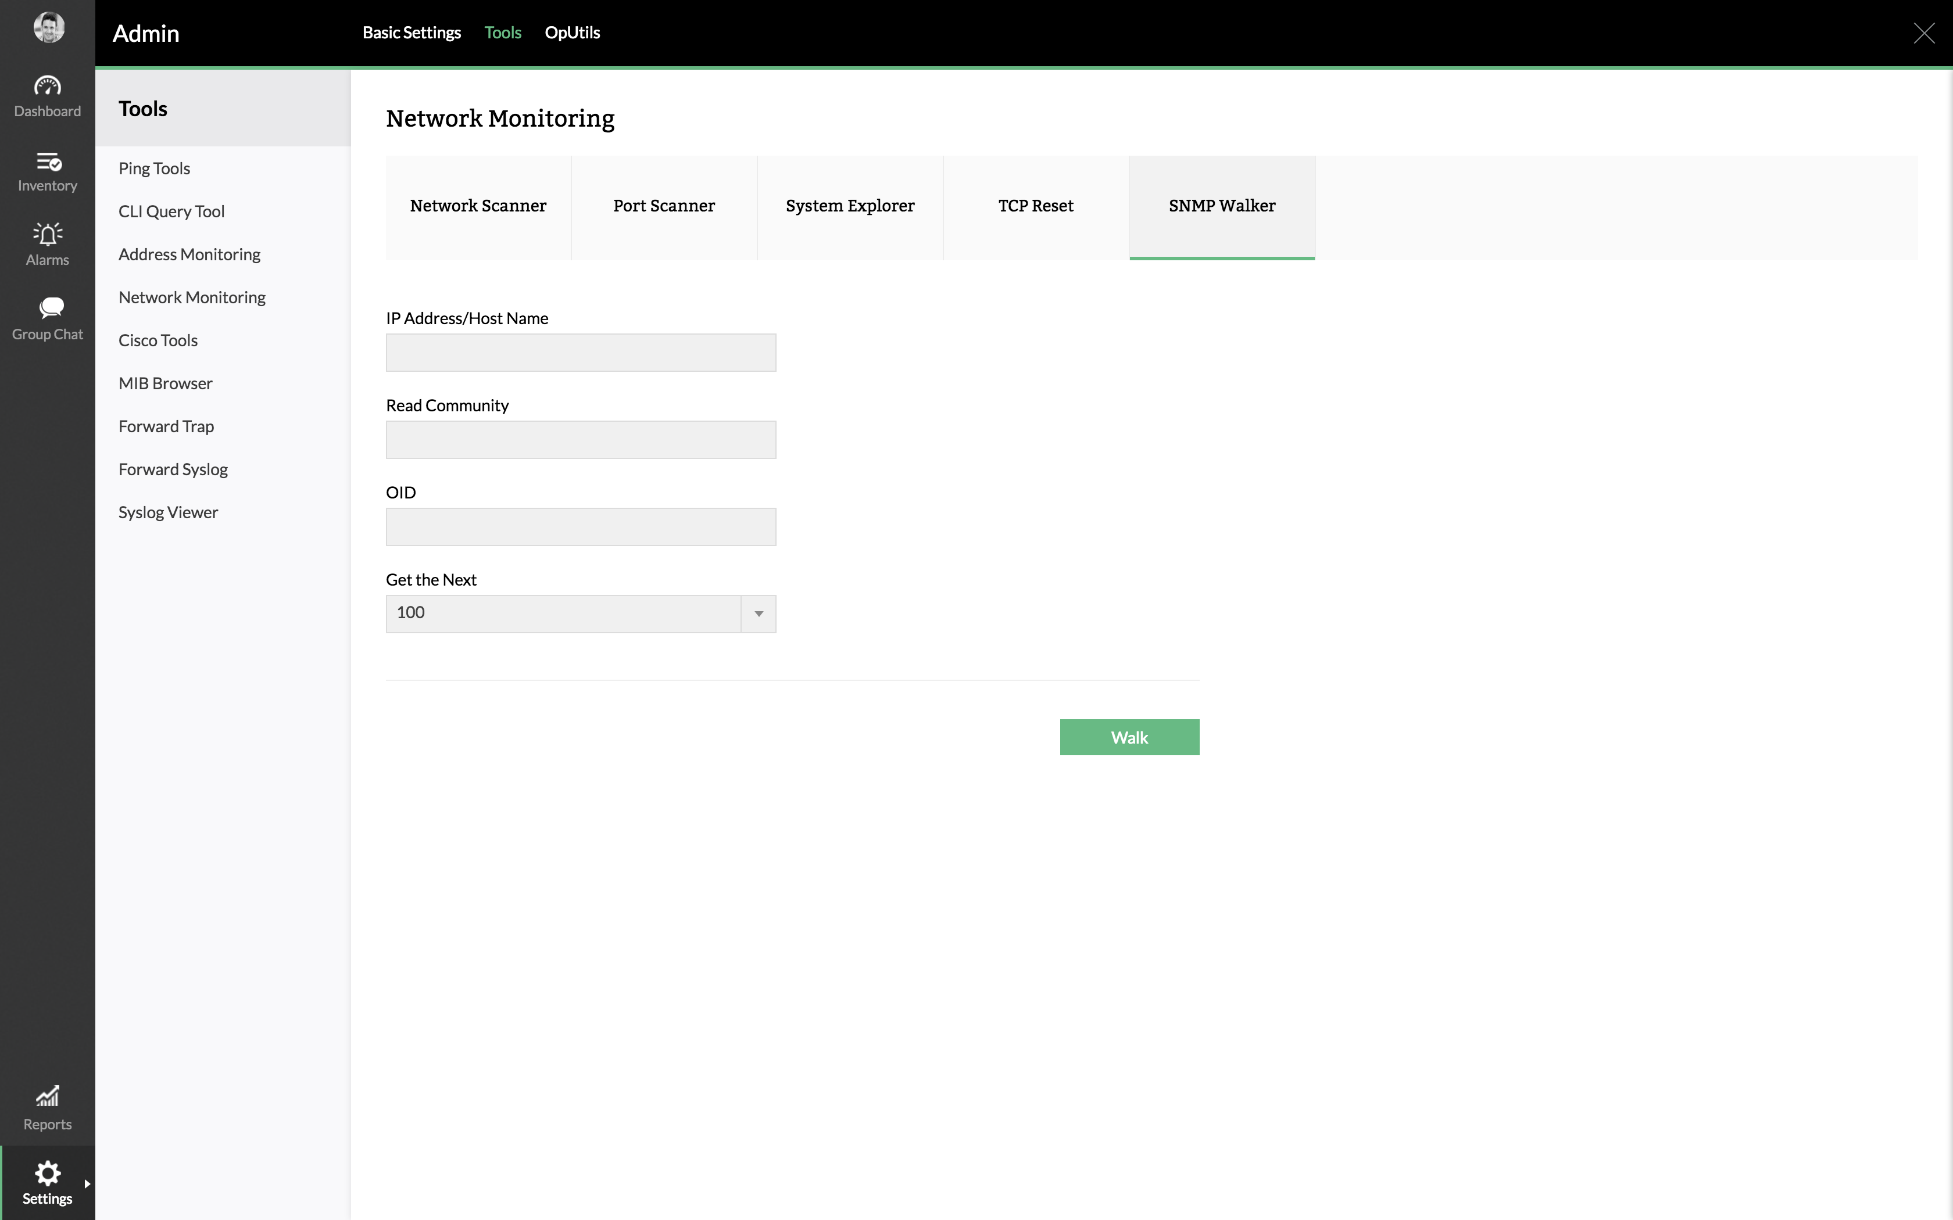Open Group Chat speech bubble icon
This screenshot has width=1953, height=1220.
click(x=50, y=307)
